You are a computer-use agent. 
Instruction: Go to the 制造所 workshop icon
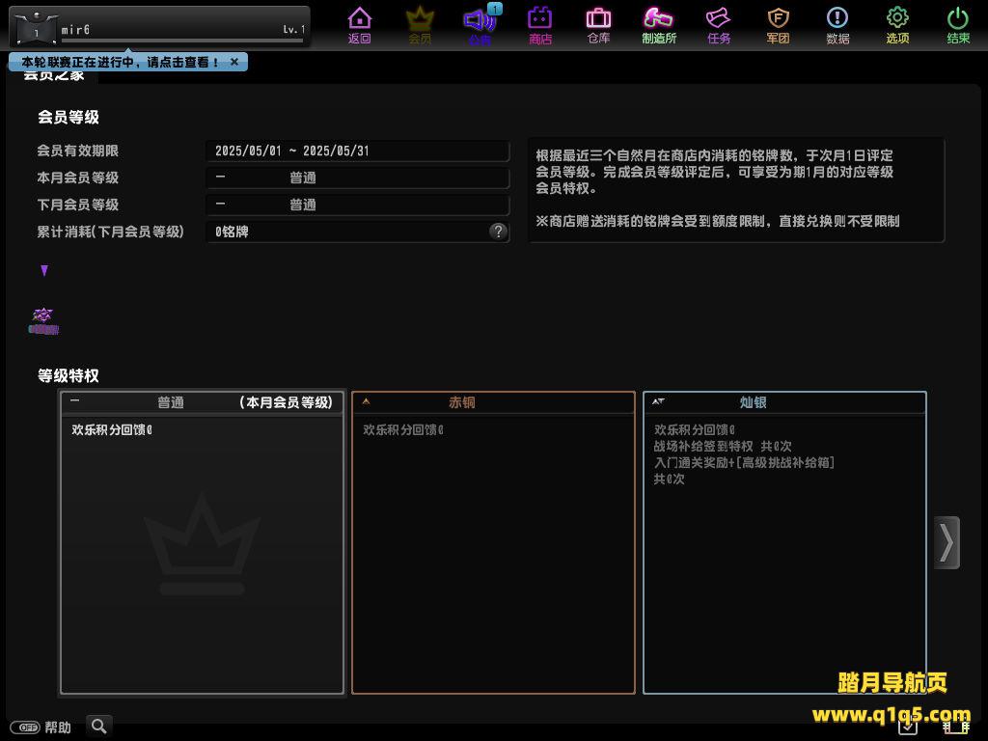pyautogui.click(x=659, y=24)
